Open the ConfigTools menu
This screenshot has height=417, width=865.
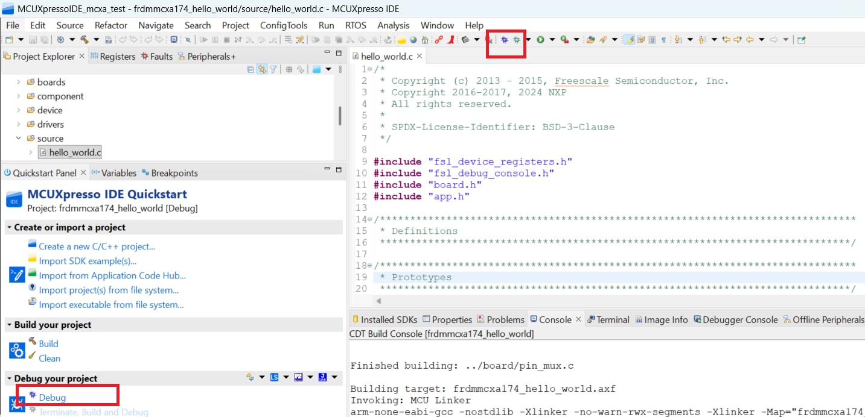pos(284,25)
